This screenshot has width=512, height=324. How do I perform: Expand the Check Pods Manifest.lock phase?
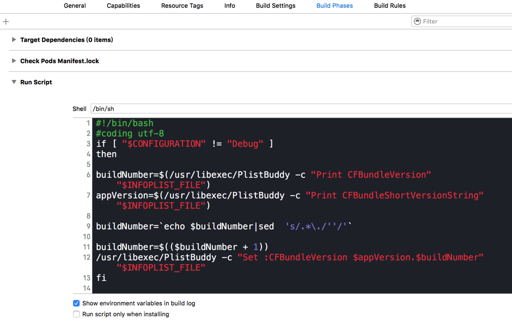click(14, 61)
